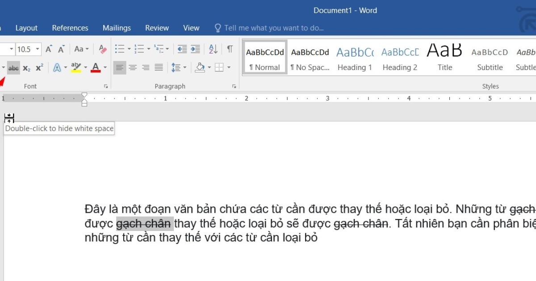The width and height of the screenshot is (536, 281).
Task: Expand the Borders dropdown arrow
Action: click(228, 68)
